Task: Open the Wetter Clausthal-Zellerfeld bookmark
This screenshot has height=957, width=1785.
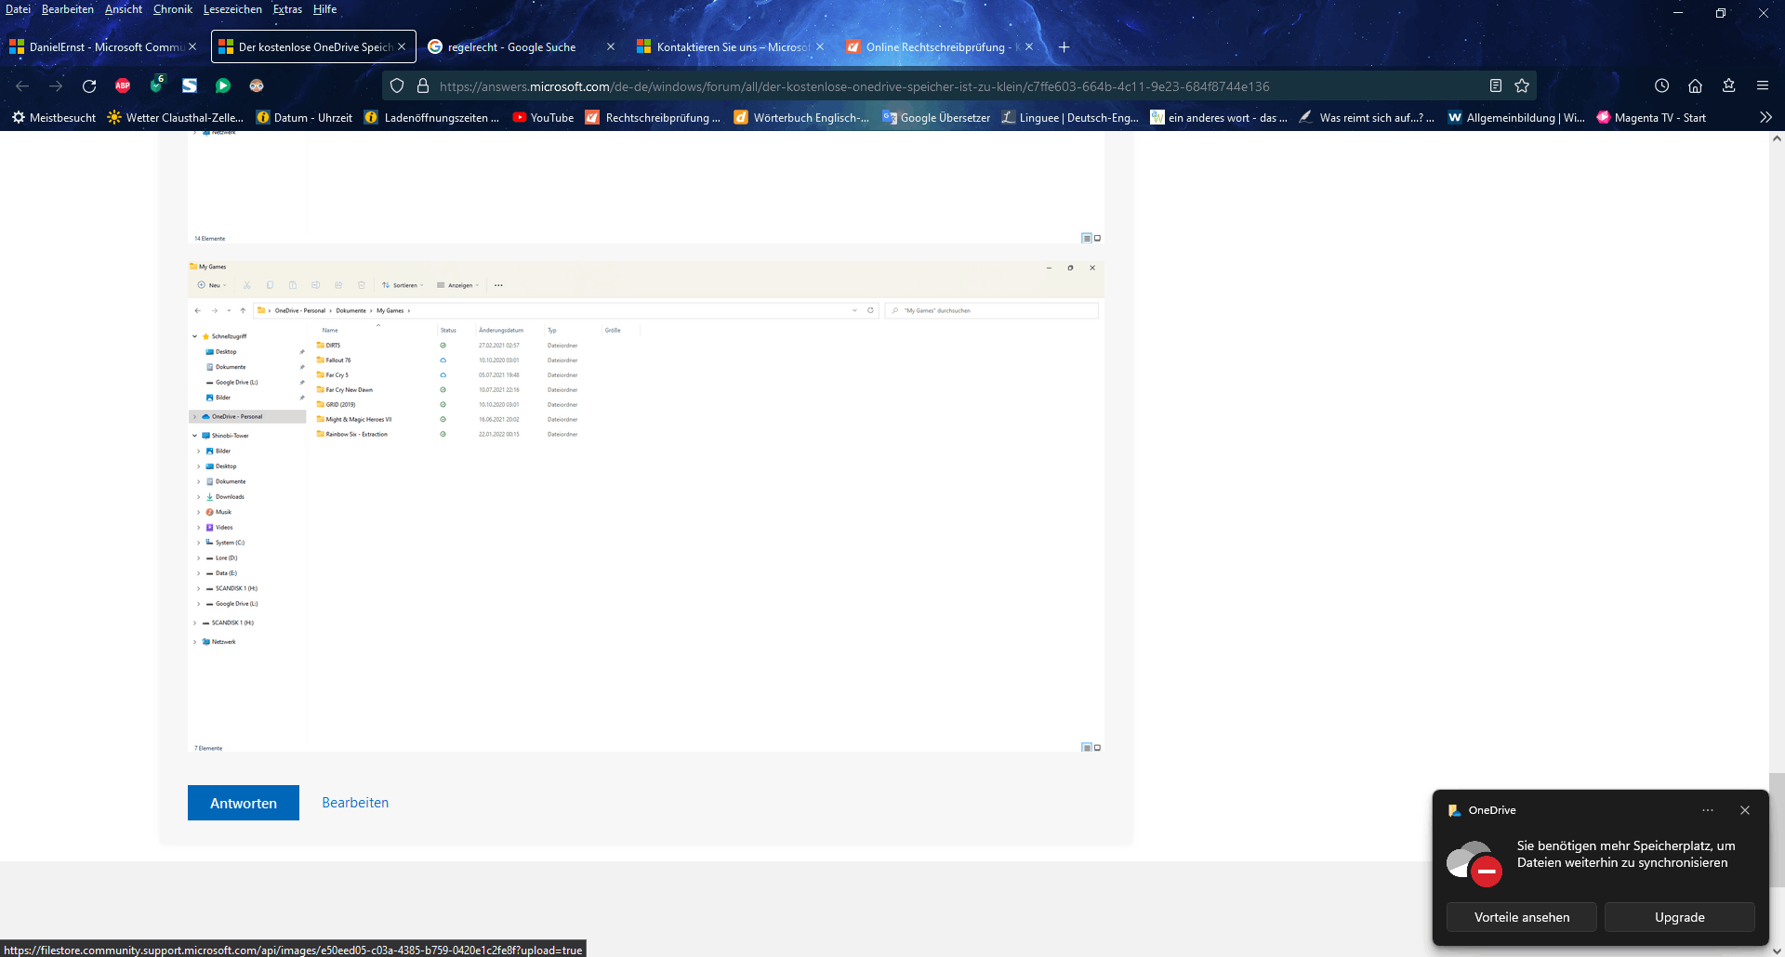Action: tap(175, 118)
